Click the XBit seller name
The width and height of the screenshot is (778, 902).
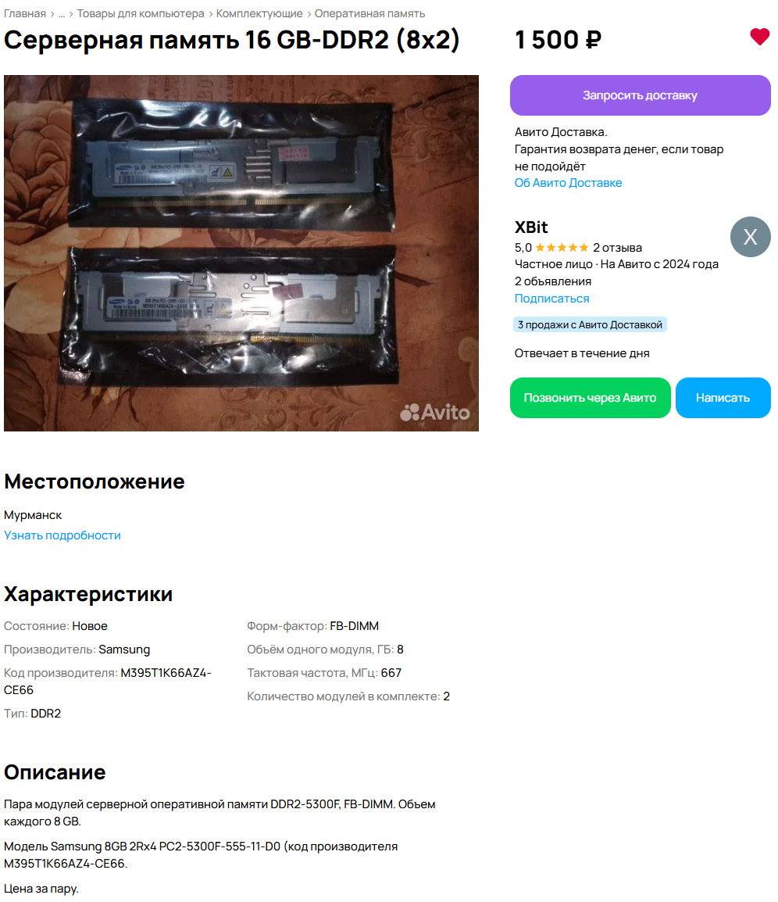(x=531, y=227)
